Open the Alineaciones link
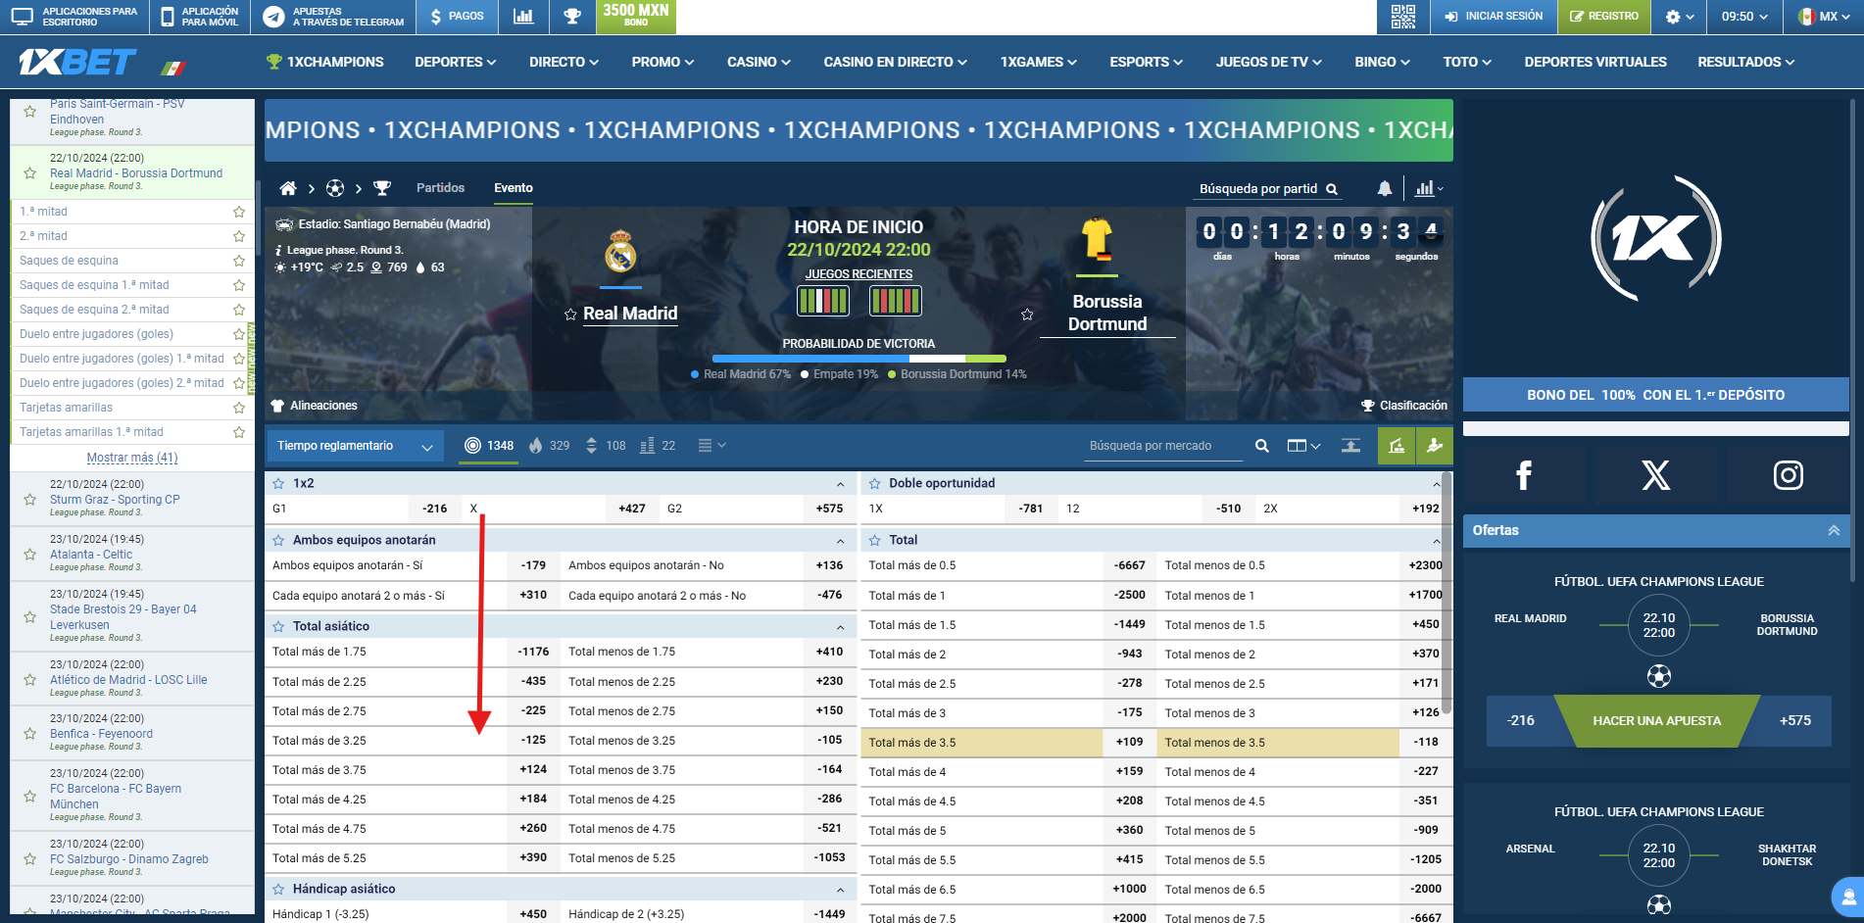The height and width of the screenshot is (923, 1864). (x=314, y=406)
